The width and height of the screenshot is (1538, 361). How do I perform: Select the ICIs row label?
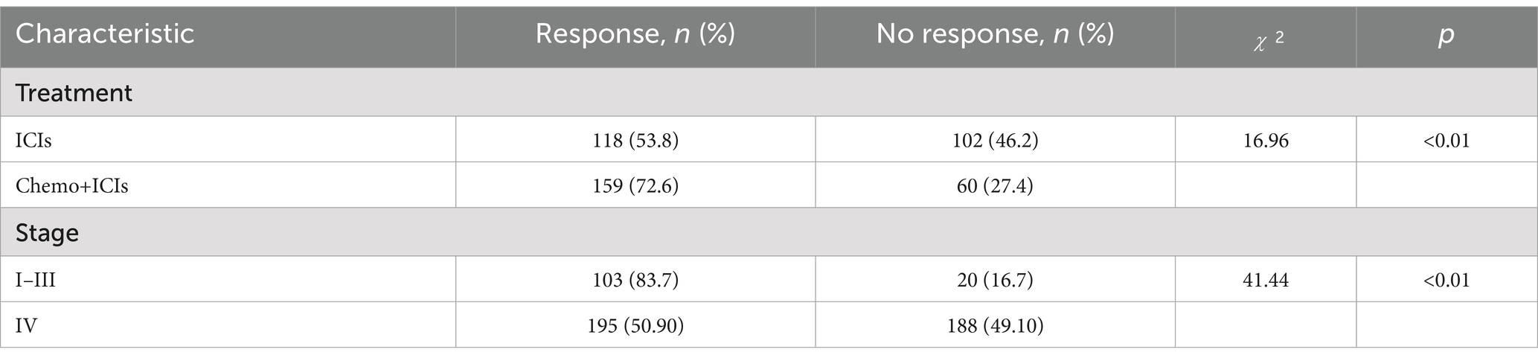33,140
